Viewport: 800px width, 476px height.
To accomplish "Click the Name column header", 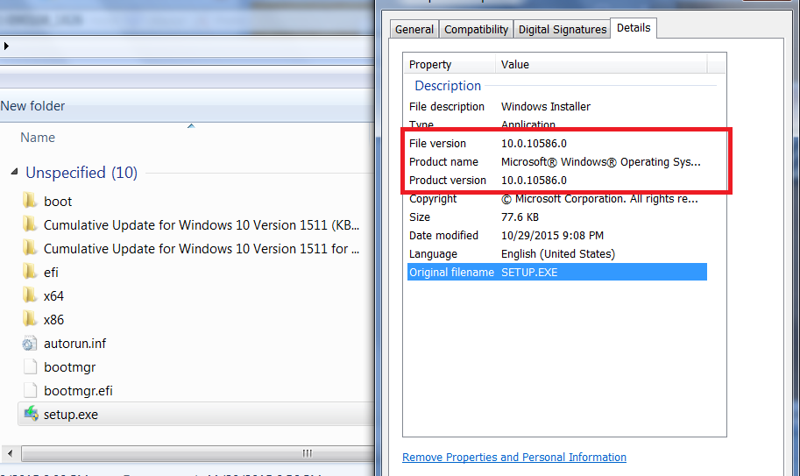I will pos(38,138).
